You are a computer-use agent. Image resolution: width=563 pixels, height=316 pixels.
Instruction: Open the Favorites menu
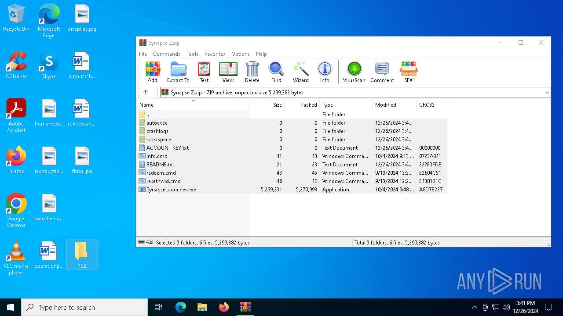215,54
